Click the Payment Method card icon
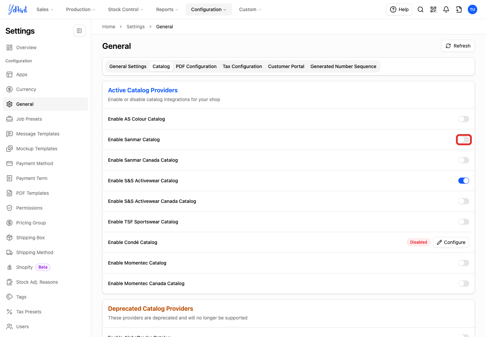The height and width of the screenshot is (337, 486). (9, 163)
